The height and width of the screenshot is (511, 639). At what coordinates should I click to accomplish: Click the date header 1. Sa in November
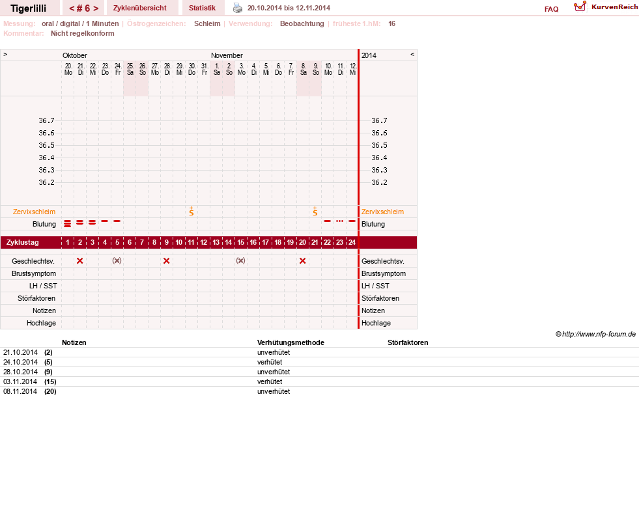pos(216,69)
